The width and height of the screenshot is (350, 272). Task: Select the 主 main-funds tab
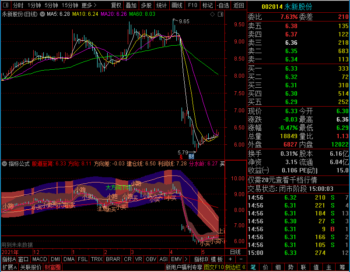pos(329,267)
